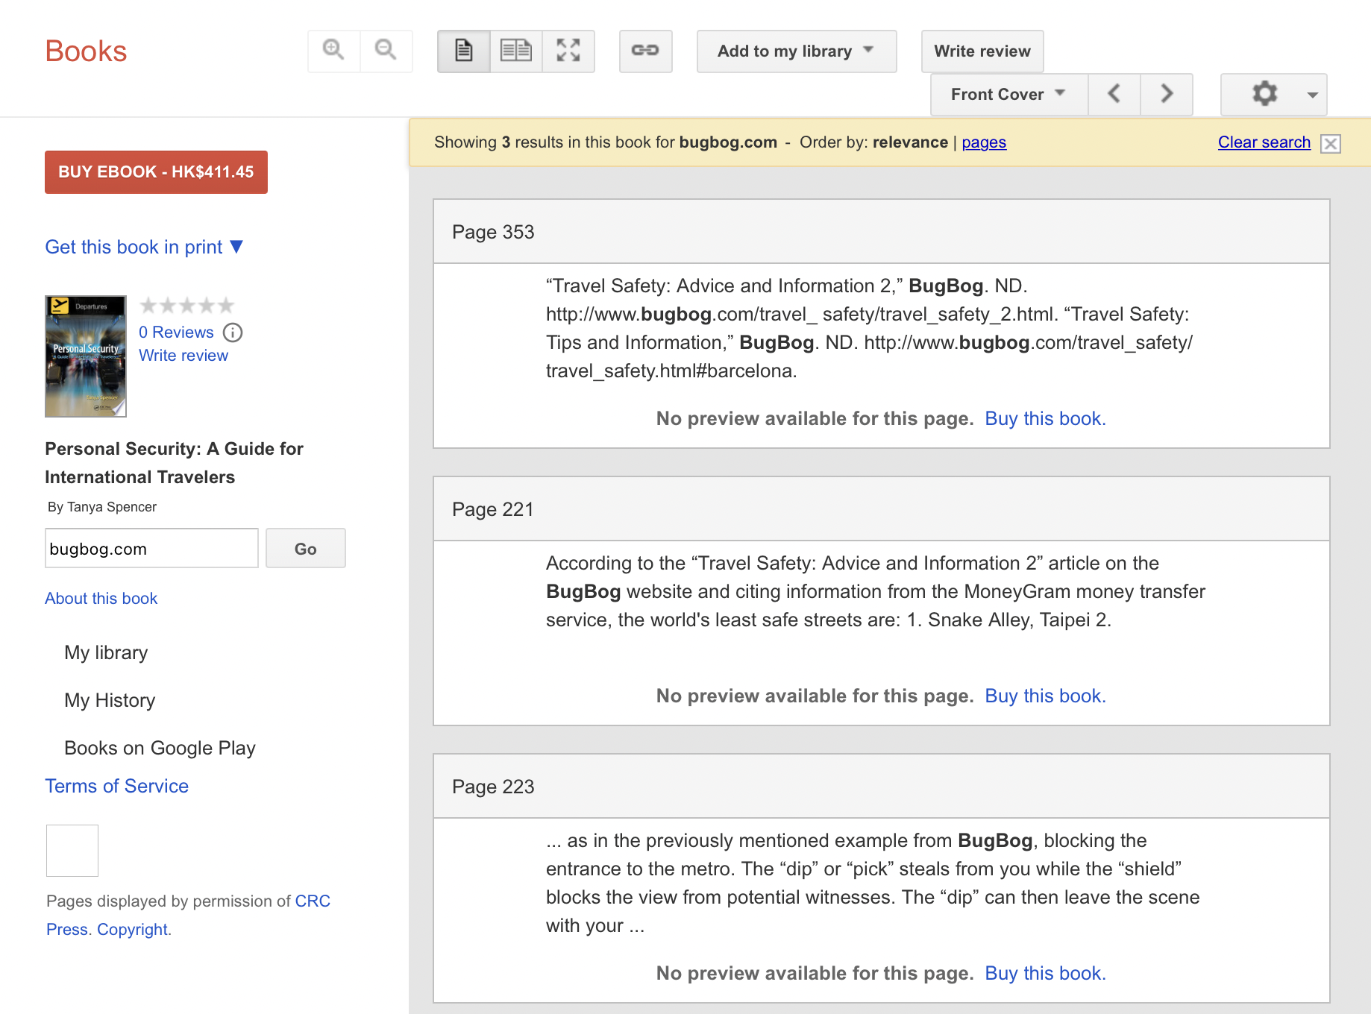The height and width of the screenshot is (1014, 1371).
Task: Open the Page 353 result
Action: click(493, 232)
